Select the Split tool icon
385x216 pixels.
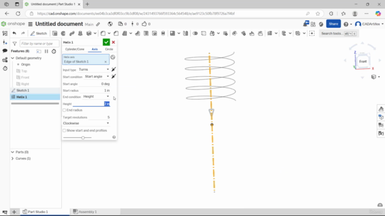[x=203, y=34]
